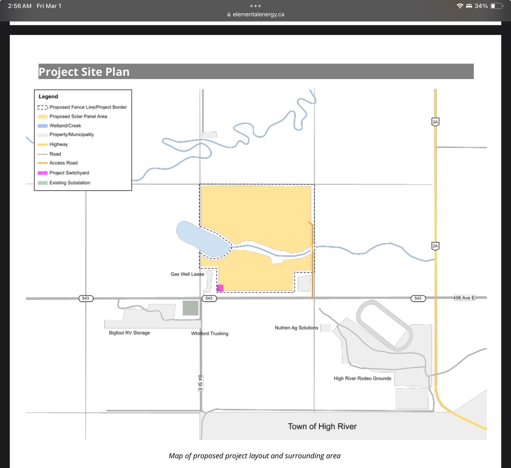
Task: Click the 543 marker near 498 Ave E
Action: [x=418, y=298]
